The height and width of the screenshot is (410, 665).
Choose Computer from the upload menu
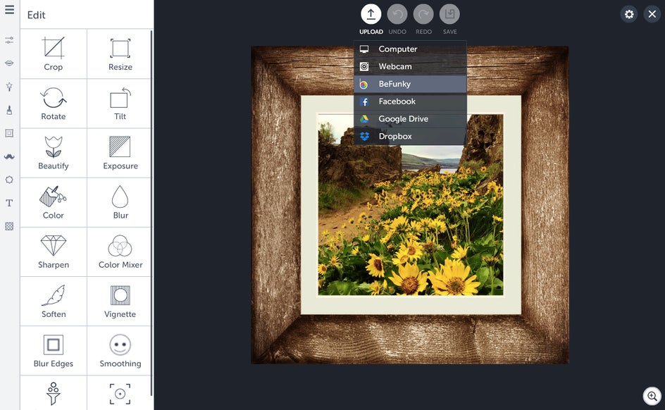pos(410,49)
